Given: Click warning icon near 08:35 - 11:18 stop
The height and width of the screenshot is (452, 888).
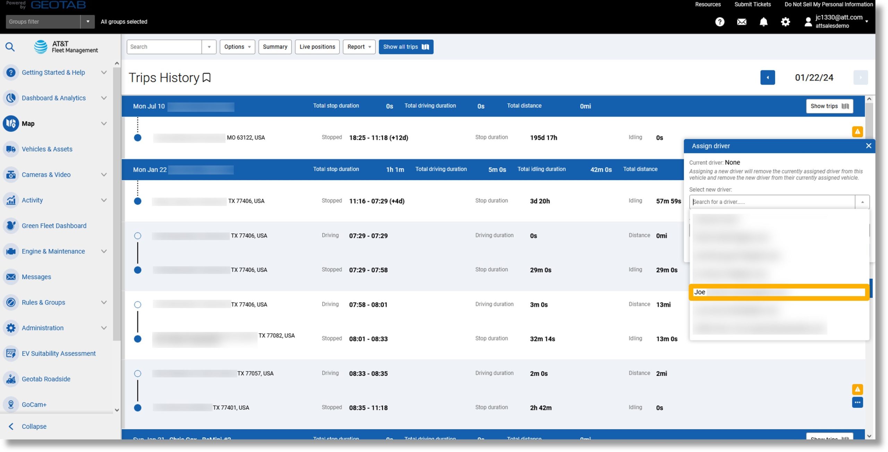Looking at the screenshot, I should click(x=857, y=390).
